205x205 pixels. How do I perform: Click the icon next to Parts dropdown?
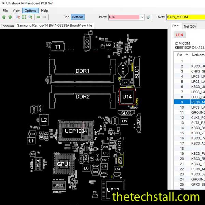[x=148, y=17]
